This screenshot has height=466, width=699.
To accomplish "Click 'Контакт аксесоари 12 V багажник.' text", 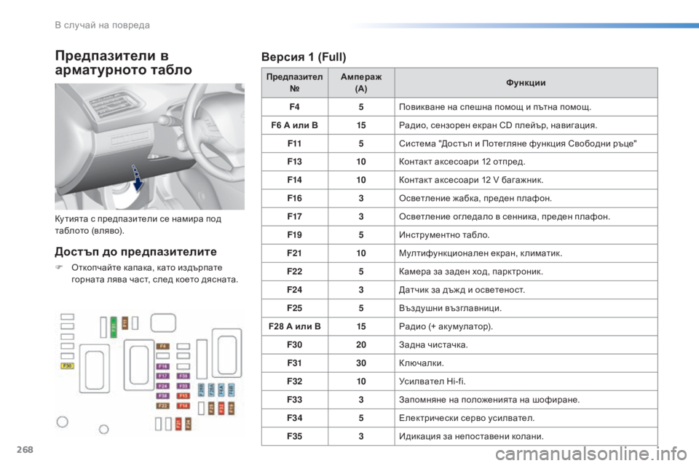I will click(x=471, y=180).
